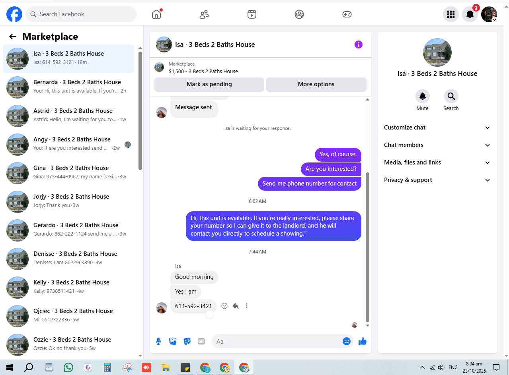The width and height of the screenshot is (509, 375).
Task: Expand the Privacy & support section
Action: 437,180
